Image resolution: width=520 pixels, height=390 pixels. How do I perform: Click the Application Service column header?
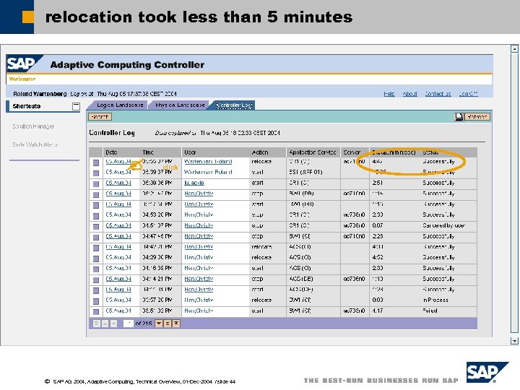click(313, 152)
